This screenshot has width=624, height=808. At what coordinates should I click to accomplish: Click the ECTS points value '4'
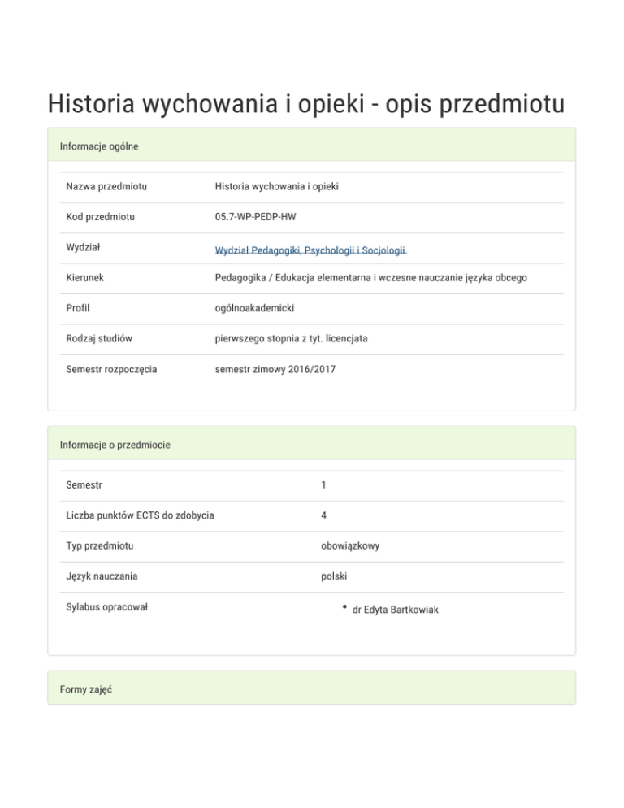324,515
